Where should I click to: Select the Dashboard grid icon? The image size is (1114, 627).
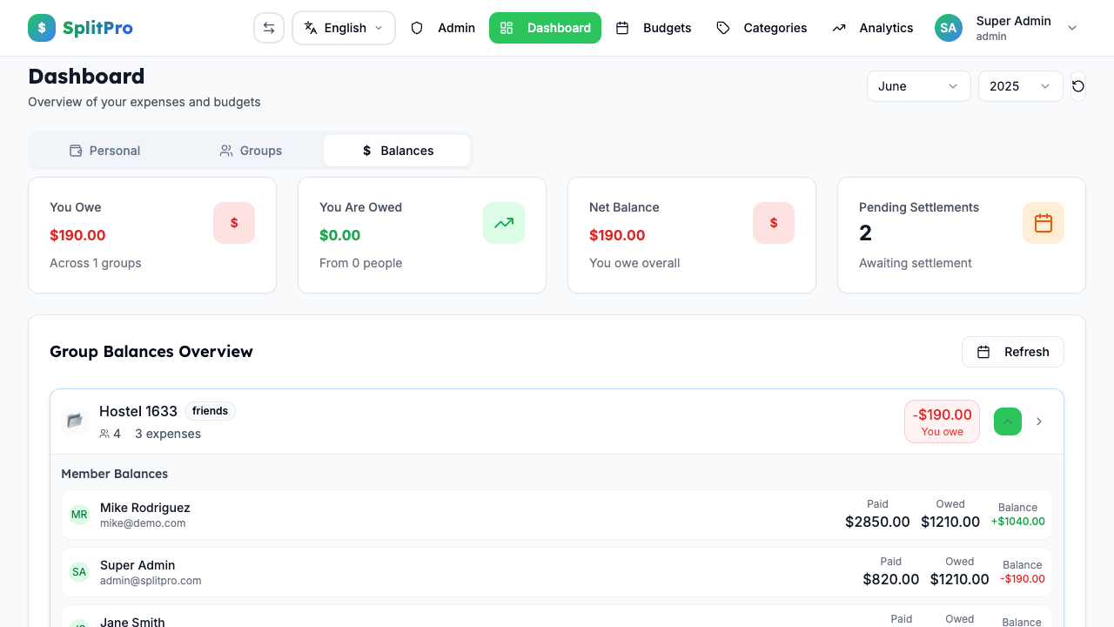coord(506,28)
